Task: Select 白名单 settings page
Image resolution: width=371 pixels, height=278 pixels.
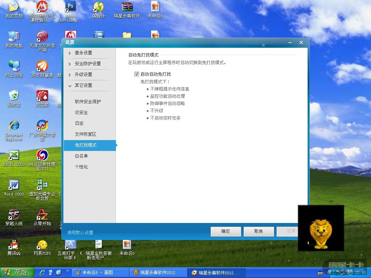Action: pyautogui.click(x=90, y=156)
